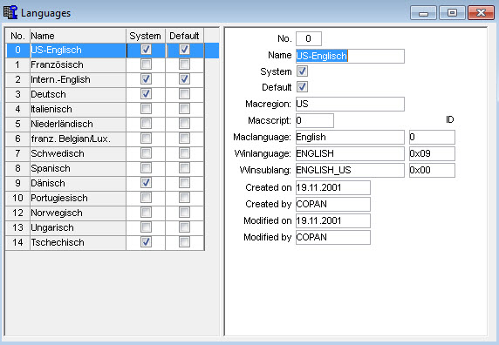
Task: Toggle System checkbox in Französisch row
Action: (146, 64)
